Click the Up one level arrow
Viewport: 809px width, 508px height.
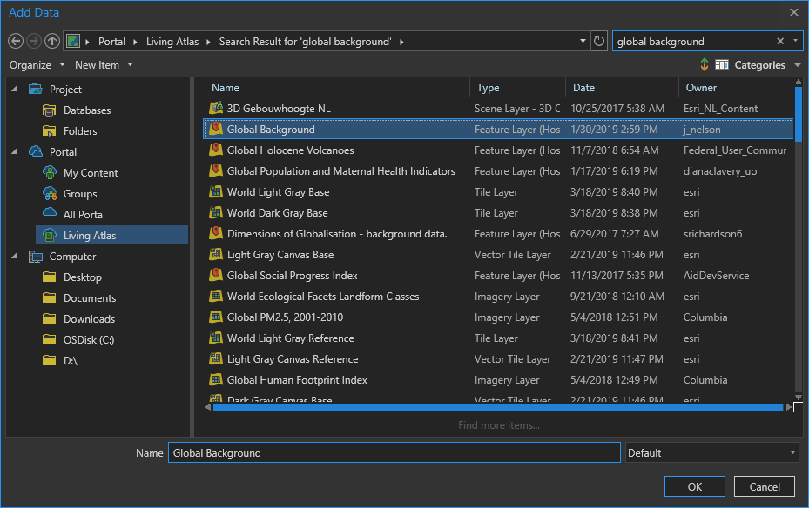click(x=52, y=41)
